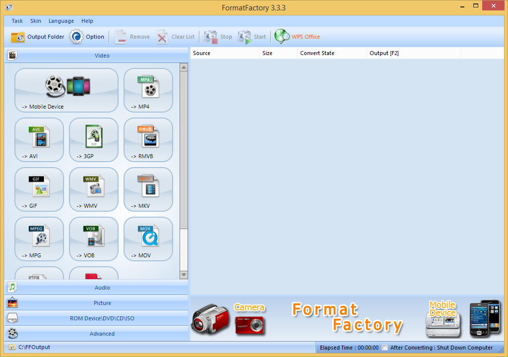Click the Output [F2] column header

coord(414,53)
